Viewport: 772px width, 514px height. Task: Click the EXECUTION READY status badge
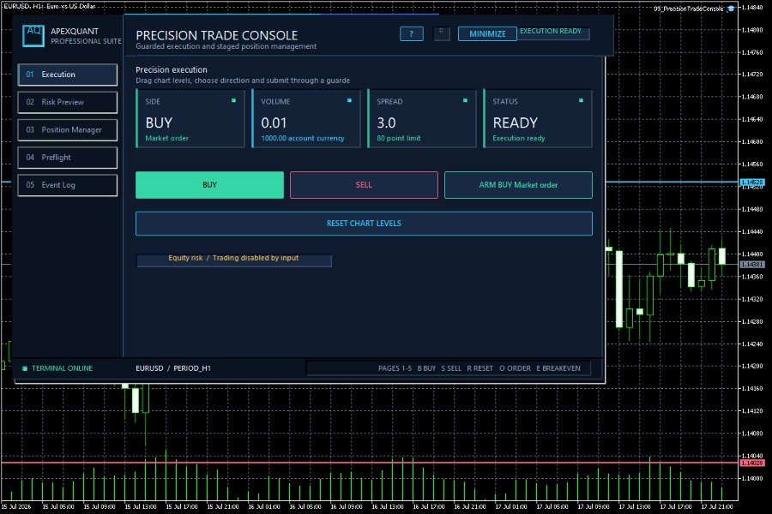point(553,33)
